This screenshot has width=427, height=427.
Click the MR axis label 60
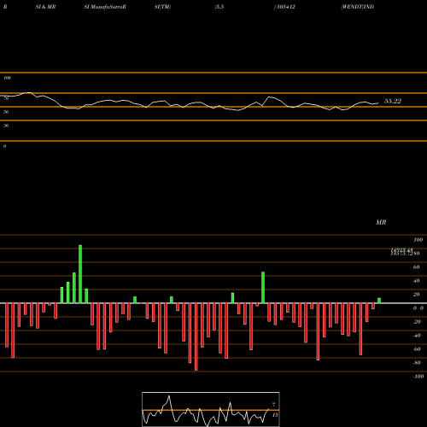click(416, 267)
